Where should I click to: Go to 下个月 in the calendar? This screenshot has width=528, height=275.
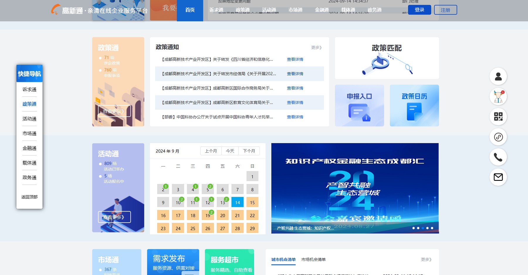tap(249, 151)
